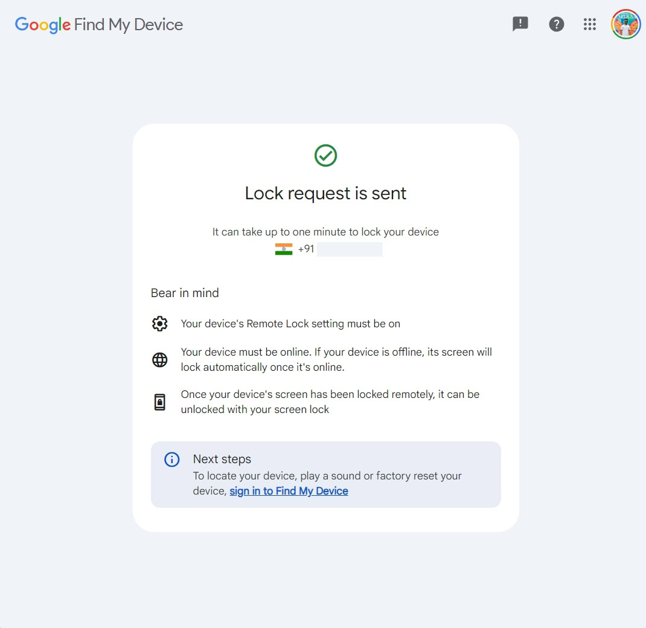Click the gear icon beside Remote Lock
This screenshot has width=646, height=628.
(x=159, y=324)
